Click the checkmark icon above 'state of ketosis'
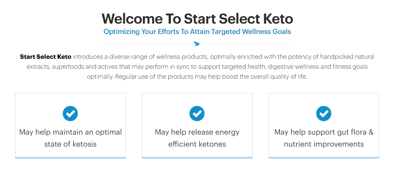 [70, 113]
